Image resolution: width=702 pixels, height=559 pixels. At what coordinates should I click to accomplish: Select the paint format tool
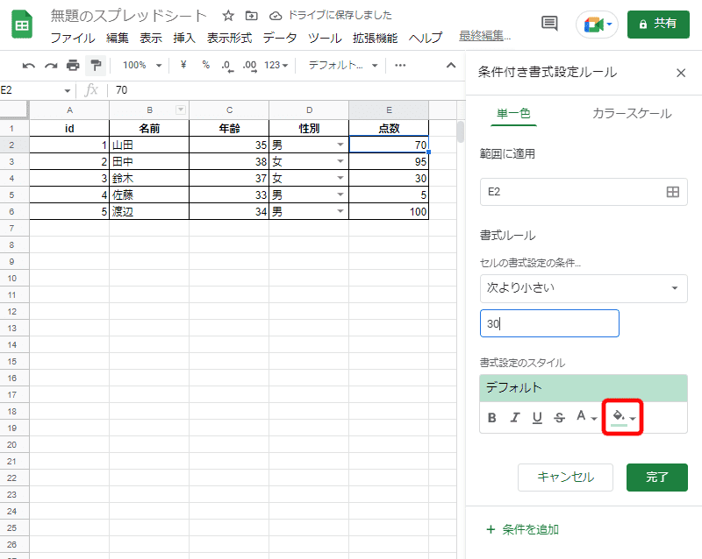click(x=97, y=65)
